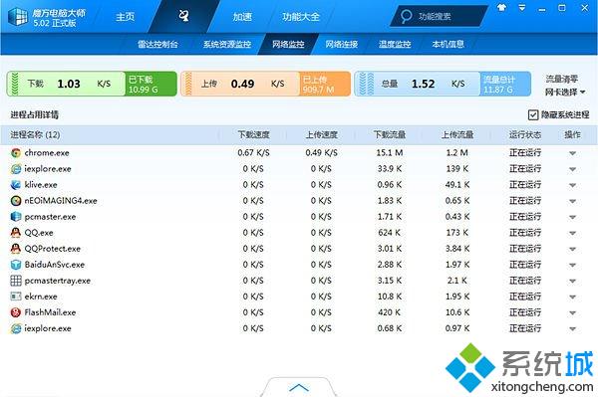
Task: Open operation dropdown for FlashMail.exe
Action: tap(572, 312)
